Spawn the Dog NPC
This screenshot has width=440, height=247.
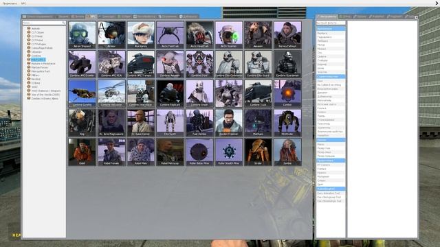[x=82, y=123]
